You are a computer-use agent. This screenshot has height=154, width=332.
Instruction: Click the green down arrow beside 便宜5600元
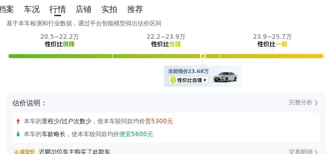pyautogui.click(x=18, y=135)
